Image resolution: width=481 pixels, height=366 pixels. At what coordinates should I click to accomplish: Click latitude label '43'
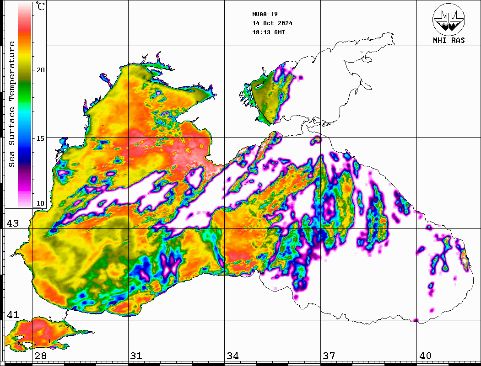(13, 223)
